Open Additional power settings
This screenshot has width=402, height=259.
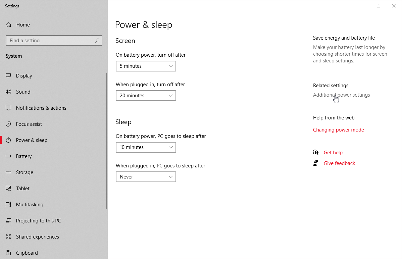point(341,95)
